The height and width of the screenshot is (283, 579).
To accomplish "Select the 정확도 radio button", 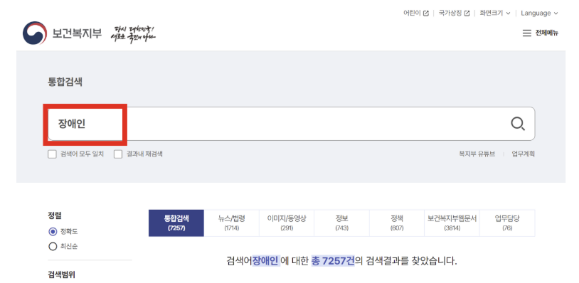I will pos(53,232).
